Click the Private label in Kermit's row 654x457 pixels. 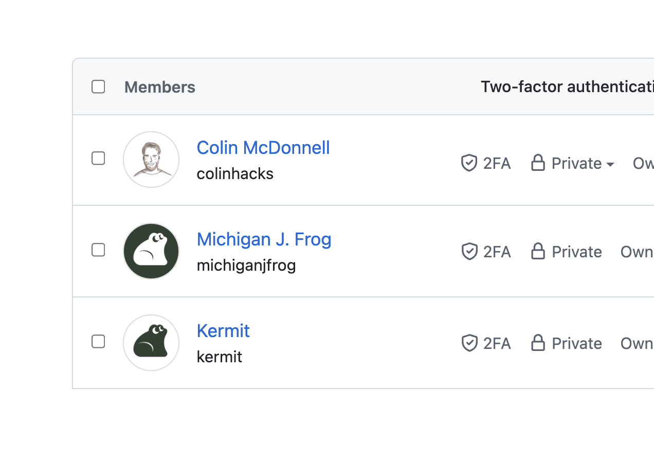click(x=576, y=343)
